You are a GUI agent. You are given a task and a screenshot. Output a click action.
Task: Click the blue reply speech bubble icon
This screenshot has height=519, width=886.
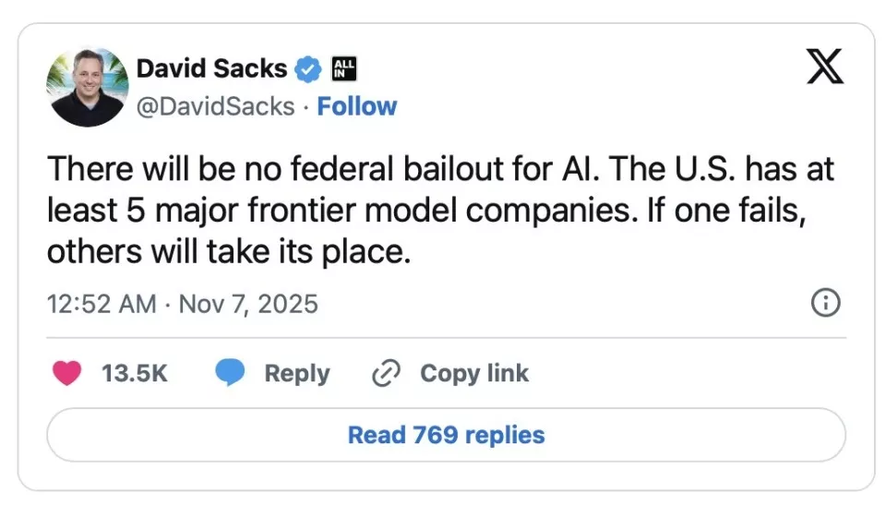230,373
